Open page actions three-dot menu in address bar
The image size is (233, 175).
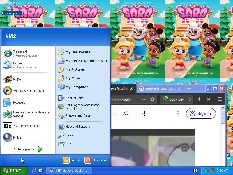(x=144, y=99)
